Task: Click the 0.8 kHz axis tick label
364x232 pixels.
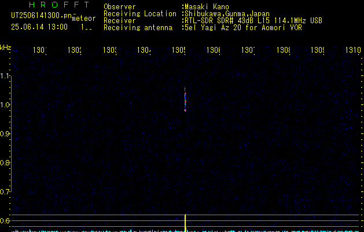Action: (x=5, y=162)
